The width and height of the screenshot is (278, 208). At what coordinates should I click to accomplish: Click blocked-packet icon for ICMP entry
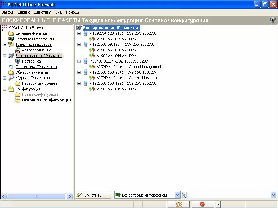(x=92, y=78)
